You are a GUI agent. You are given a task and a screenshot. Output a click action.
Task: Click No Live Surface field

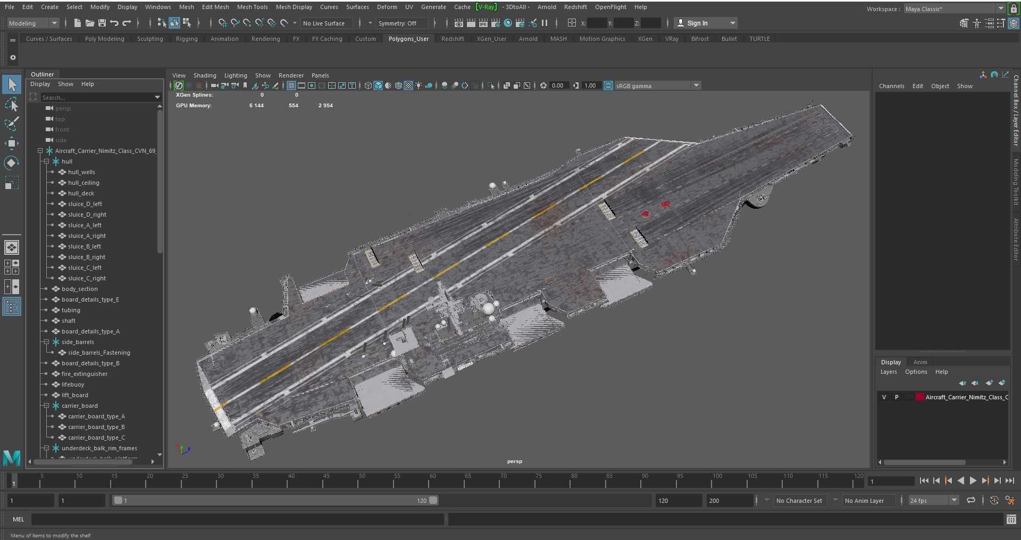pos(327,23)
